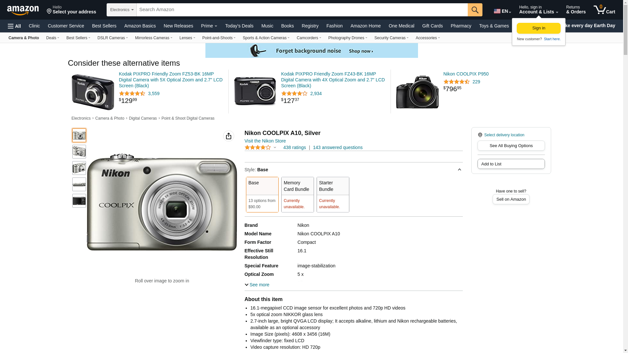Click See All Buying Options
The width and height of the screenshot is (628, 353).
511,146
